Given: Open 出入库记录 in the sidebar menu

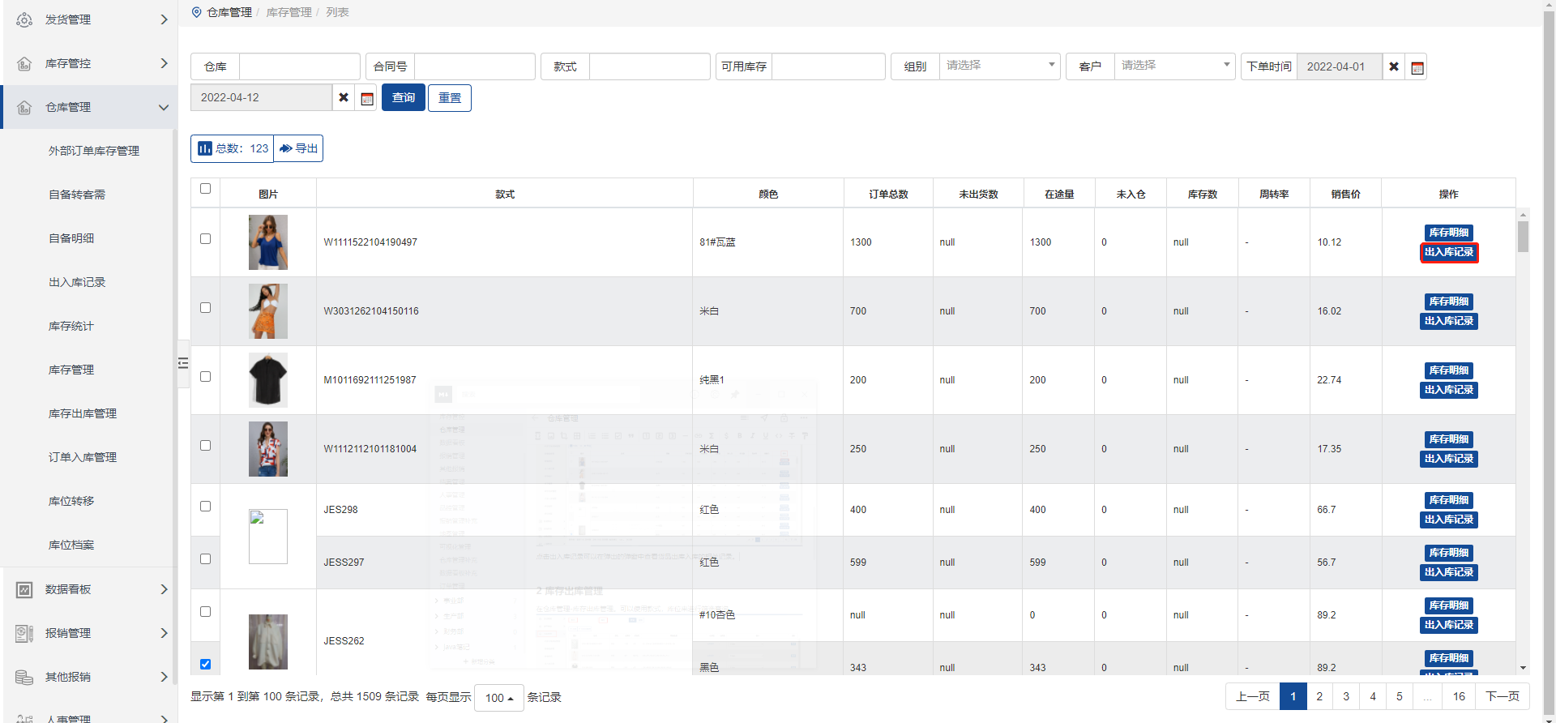Looking at the screenshot, I should (x=77, y=282).
